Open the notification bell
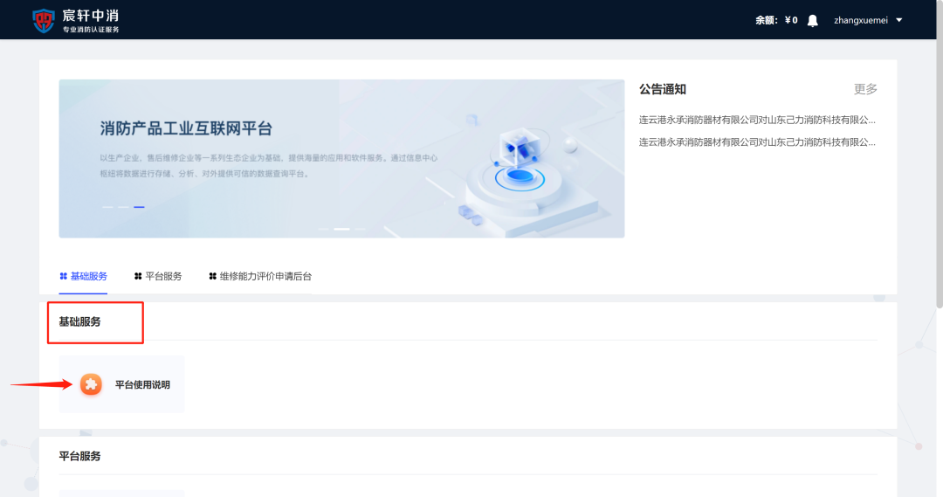 813,20
